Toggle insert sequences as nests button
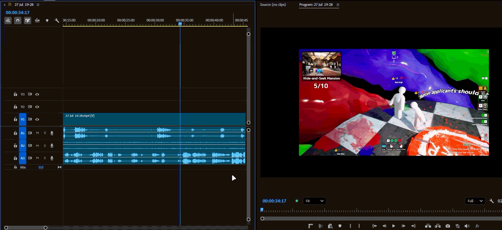502x230 pixels. [x=8, y=20]
